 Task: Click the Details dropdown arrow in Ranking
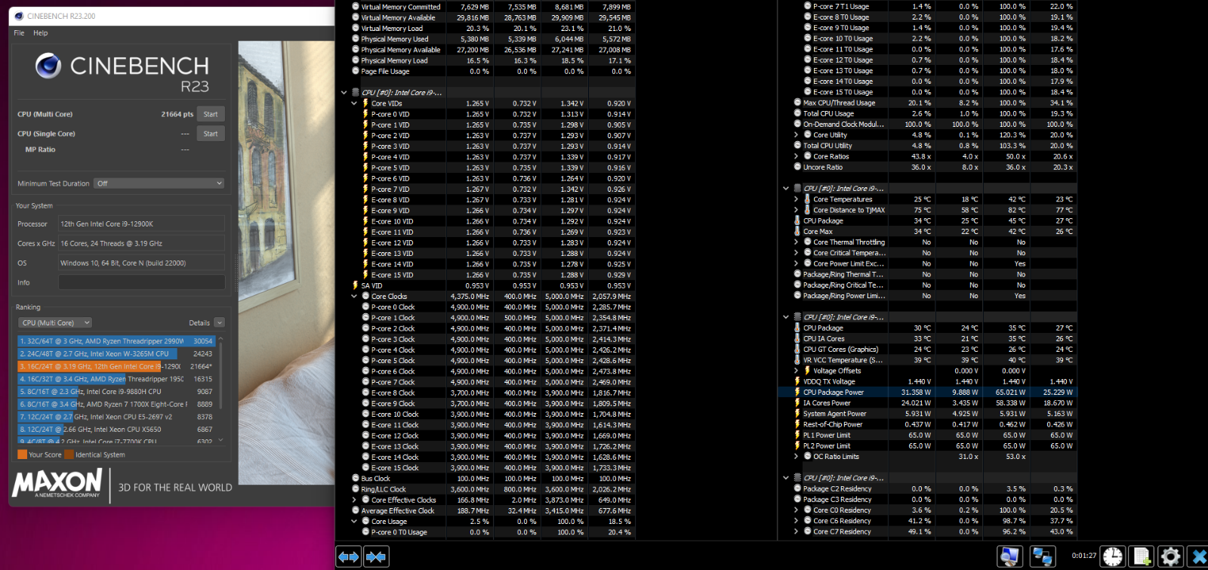pyautogui.click(x=219, y=322)
